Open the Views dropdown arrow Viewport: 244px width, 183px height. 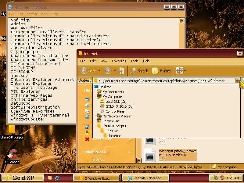tap(185, 71)
